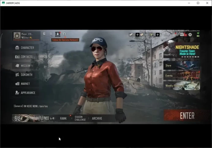Open the Nightshade Trauma Team banner
The image size is (212, 148).
pyautogui.click(x=181, y=50)
